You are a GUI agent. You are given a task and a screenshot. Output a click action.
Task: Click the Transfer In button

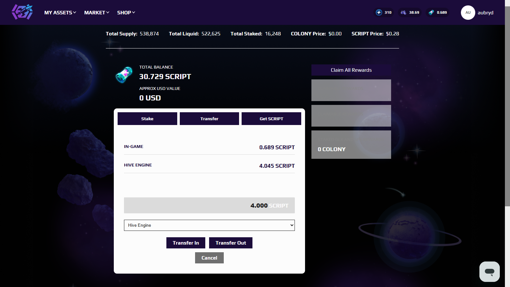pos(186,243)
